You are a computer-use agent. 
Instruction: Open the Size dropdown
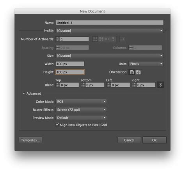tap(110, 56)
